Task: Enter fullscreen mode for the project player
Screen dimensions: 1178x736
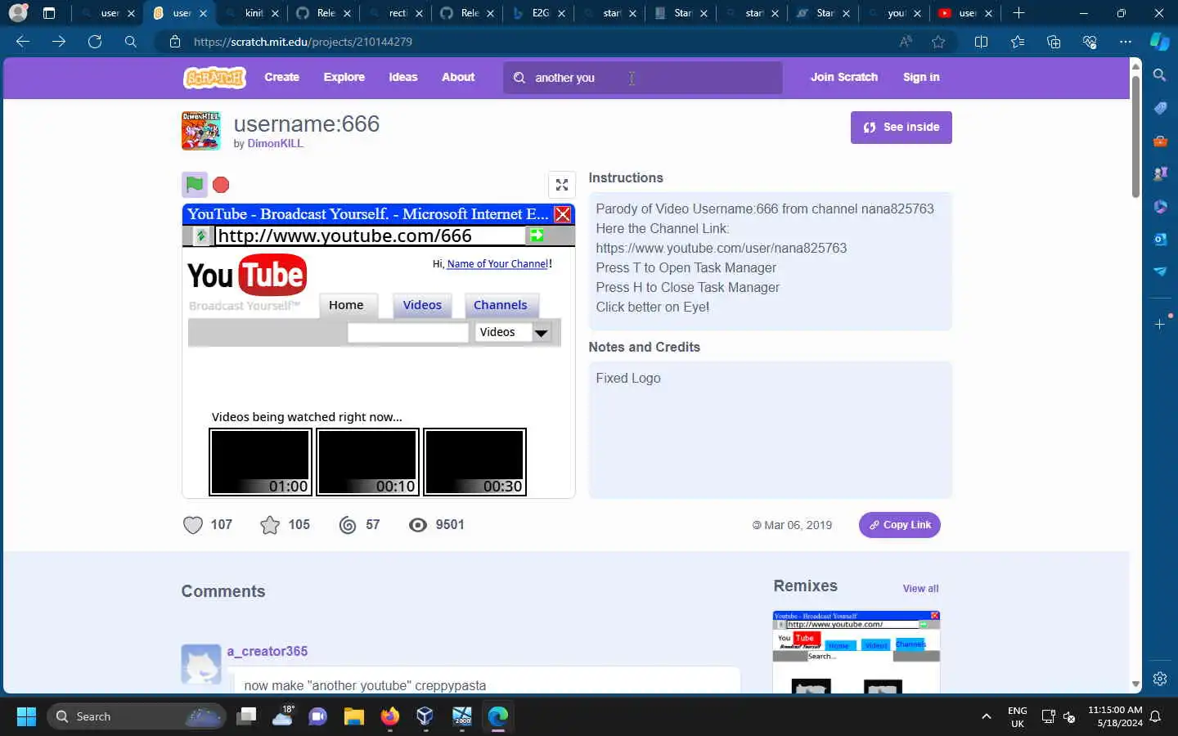Action: (x=562, y=185)
